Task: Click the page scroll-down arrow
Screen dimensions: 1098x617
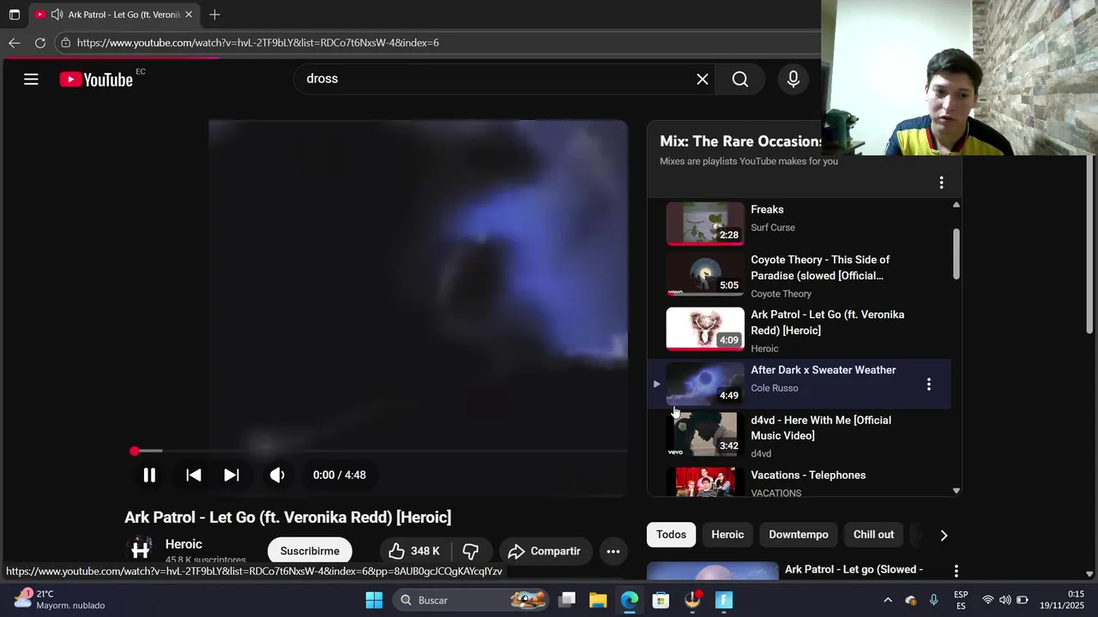Action: click(1089, 574)
